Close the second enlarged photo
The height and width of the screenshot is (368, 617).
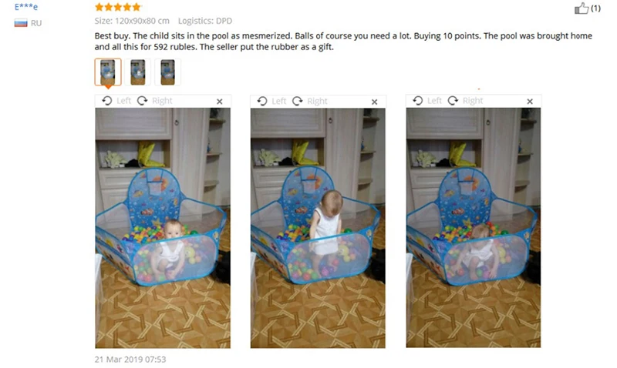(375, 102)
